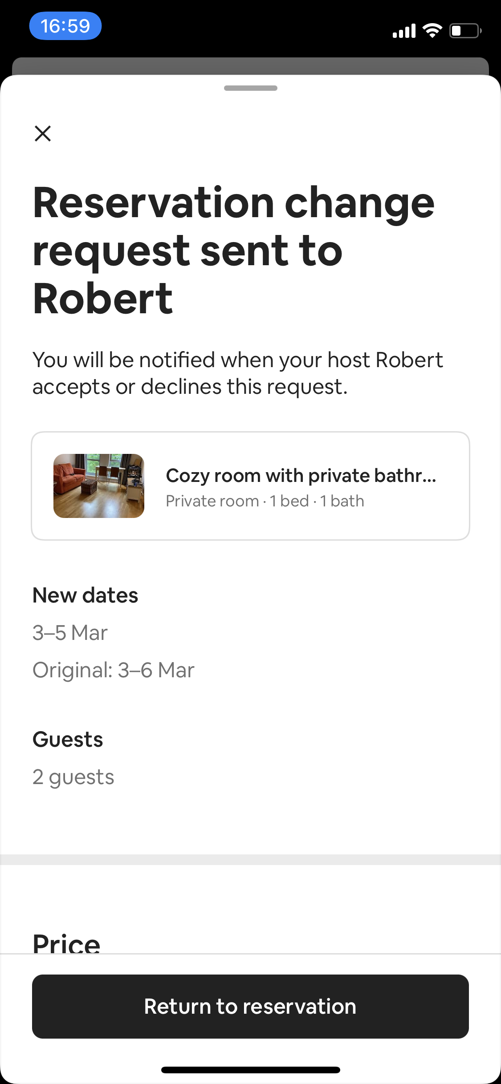The width and height of the screenshot is (501, 1084).
Task: Tap the home indicator bar
Action: [251, 1070]
